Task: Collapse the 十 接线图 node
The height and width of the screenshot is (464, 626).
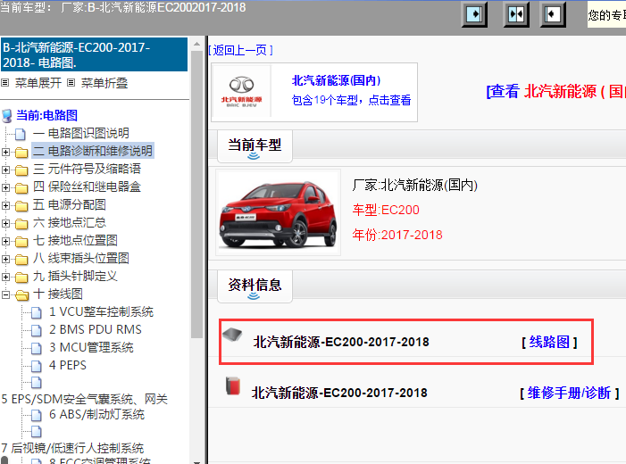Action: tap(5, 294)
